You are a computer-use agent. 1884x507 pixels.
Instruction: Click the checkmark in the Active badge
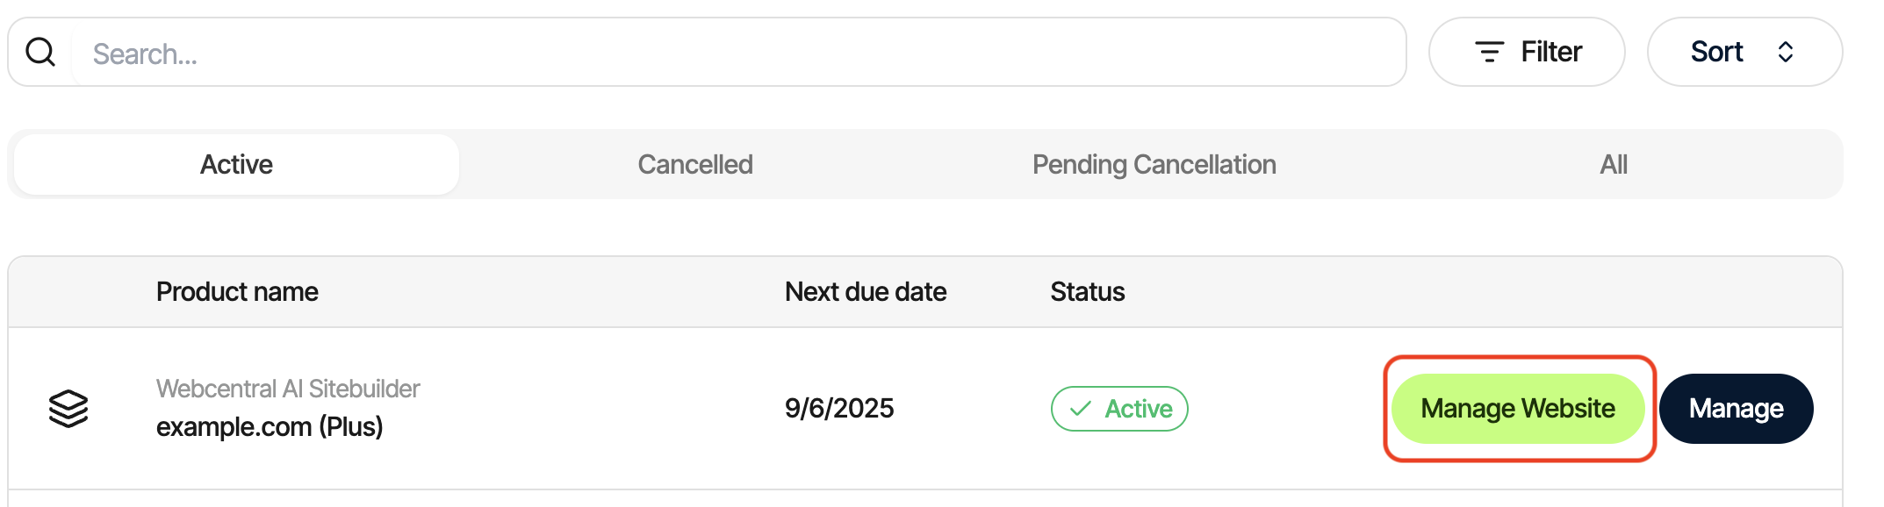pyautogui.click(x=1081, y=409)
